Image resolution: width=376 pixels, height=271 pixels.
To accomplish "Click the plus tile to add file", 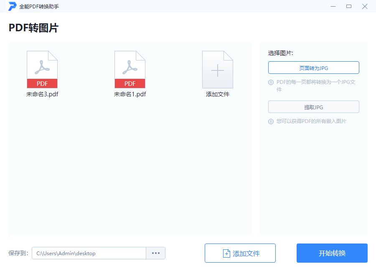I will point(218,70).
